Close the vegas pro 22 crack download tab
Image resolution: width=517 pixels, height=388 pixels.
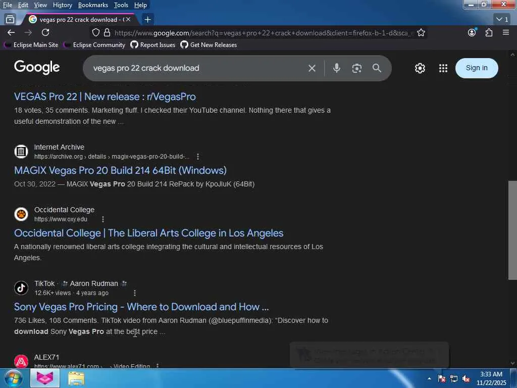coord(128,20)
